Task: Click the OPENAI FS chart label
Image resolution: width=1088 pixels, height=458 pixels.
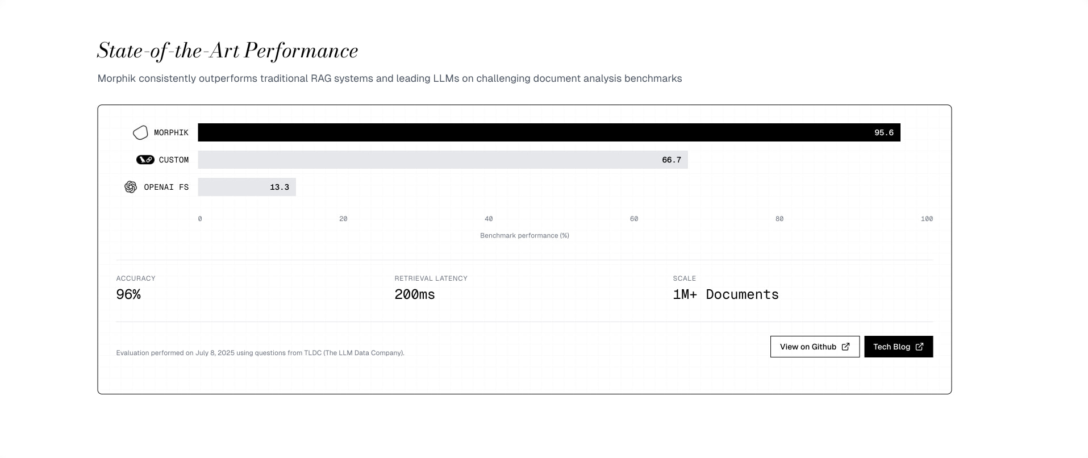Action: (x=166, y=187)
